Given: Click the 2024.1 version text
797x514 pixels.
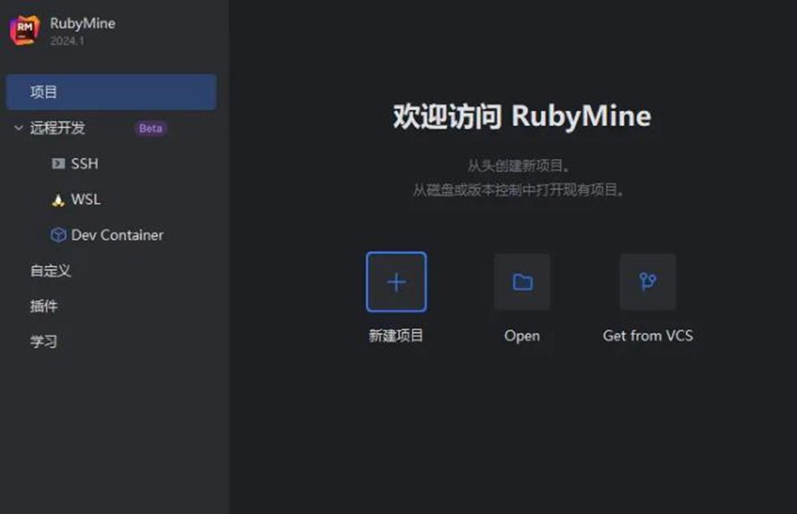Looking at the screenshot, I should point(67,41).
